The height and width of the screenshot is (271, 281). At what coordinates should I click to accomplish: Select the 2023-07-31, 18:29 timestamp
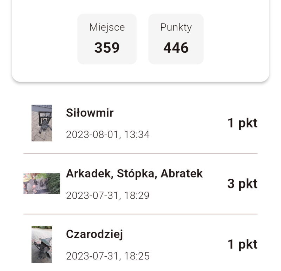pyautogui.click(x=109, y=195)
